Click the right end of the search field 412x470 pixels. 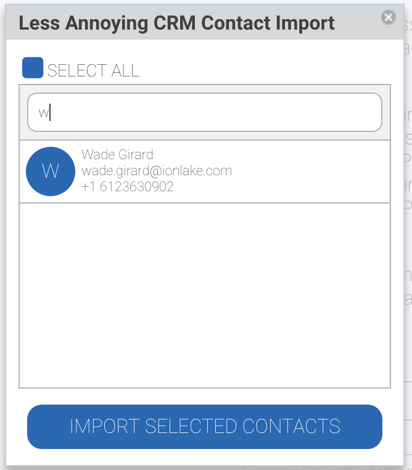pyautogui.click(x=364, y=112)
